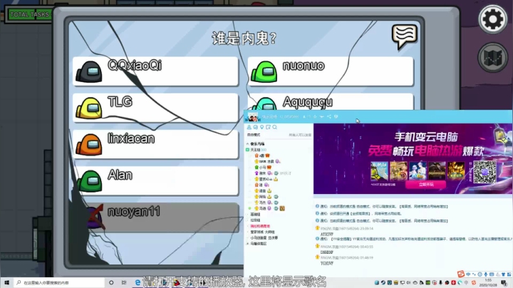The width and height of the screenshot is (513, 288).
Task: Open the Among Us settings gear
Action: click(492, 19)
